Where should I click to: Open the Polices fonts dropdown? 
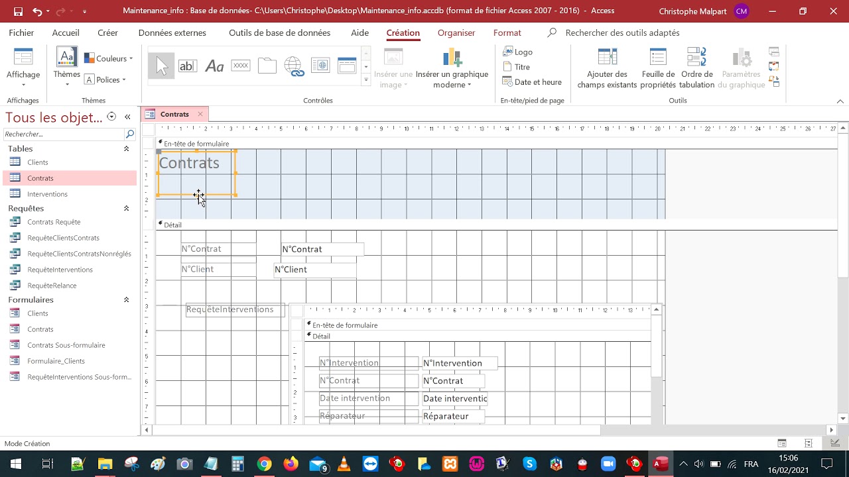105,79
